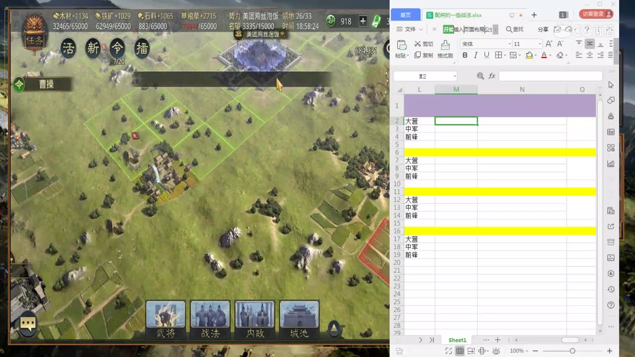Image resolution: width=635 pixels, height=357 pixels.
Task: Toggle the eye protection mode icon
Action: pos(496,351)
